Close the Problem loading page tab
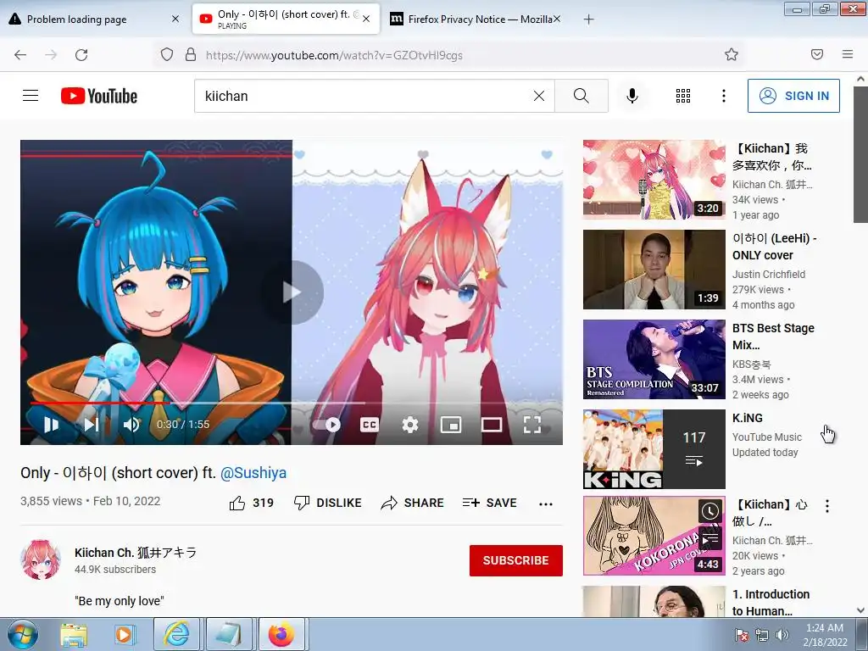868x651 pixels. click(175, 19)
